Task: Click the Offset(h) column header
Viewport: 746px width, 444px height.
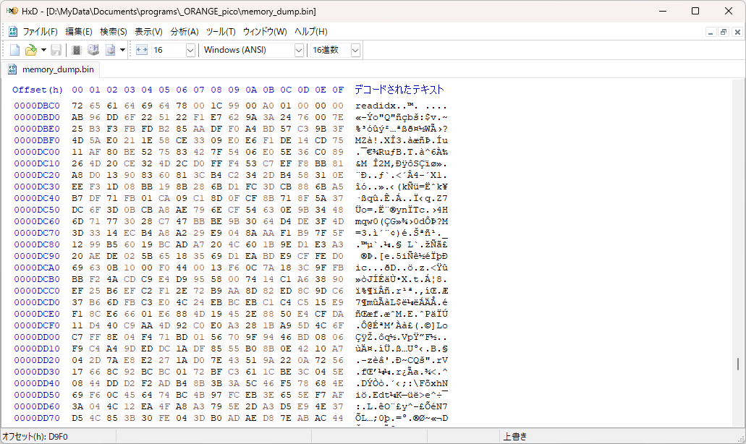Action: 38,90
